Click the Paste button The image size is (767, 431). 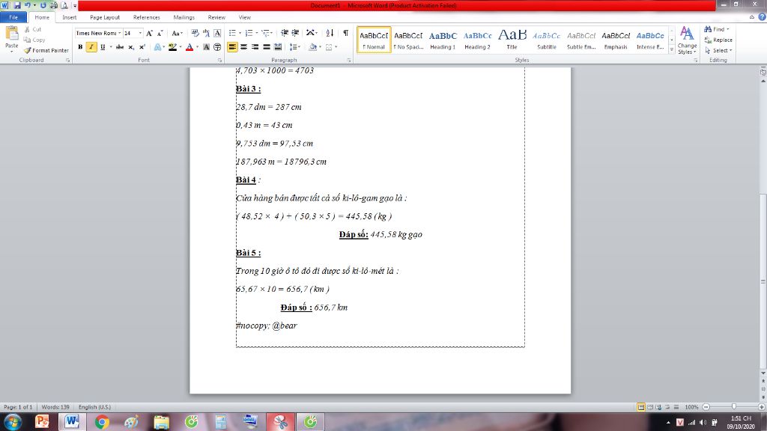(11, 39)
